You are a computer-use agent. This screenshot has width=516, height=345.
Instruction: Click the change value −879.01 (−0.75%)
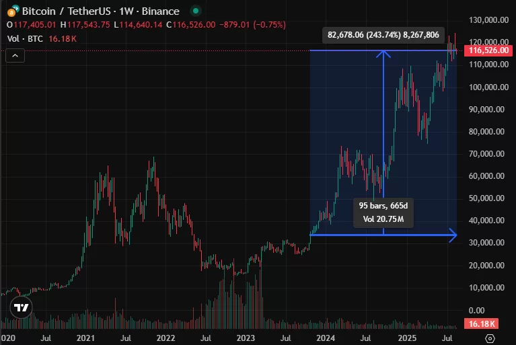click(x=252, y=25)
